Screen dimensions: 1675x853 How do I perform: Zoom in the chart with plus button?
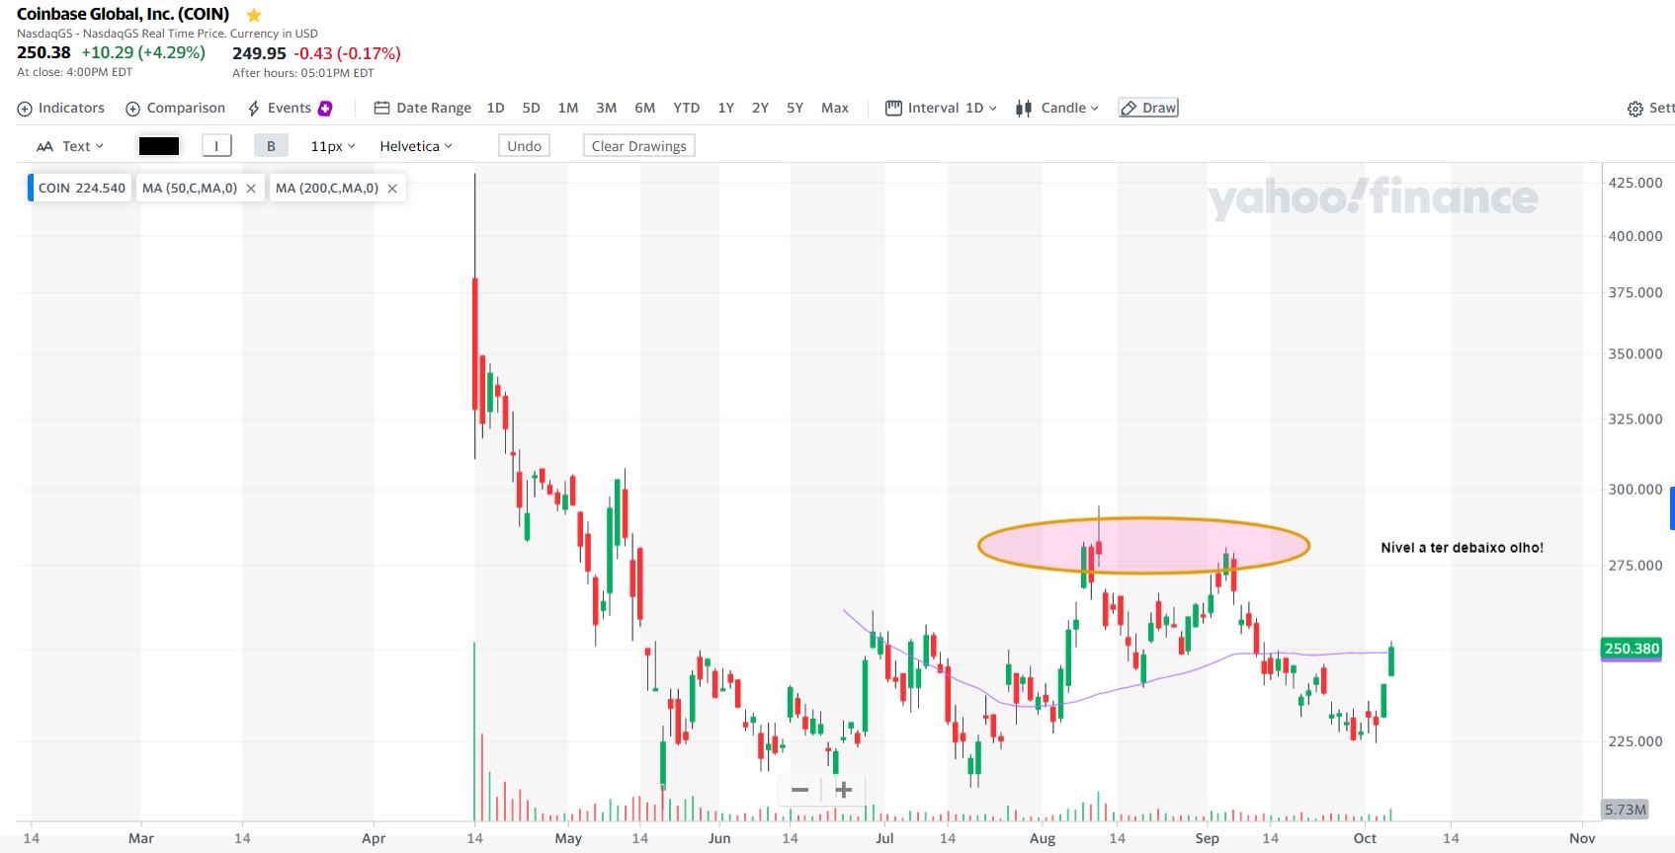tap(844, 790)
